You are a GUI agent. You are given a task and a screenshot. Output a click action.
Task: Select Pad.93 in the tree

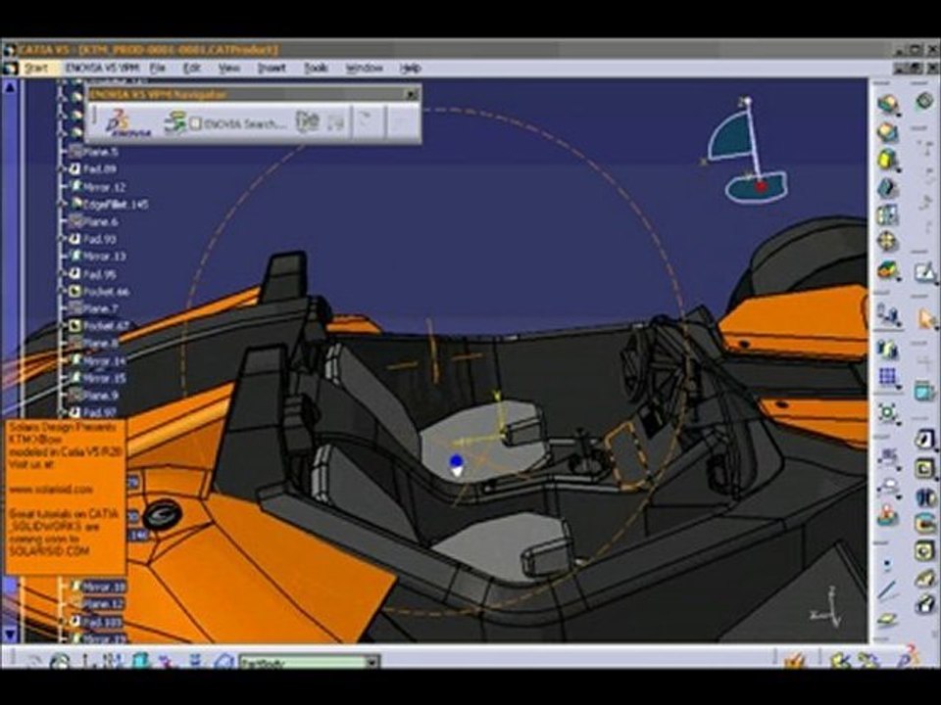tap(93, 239)
